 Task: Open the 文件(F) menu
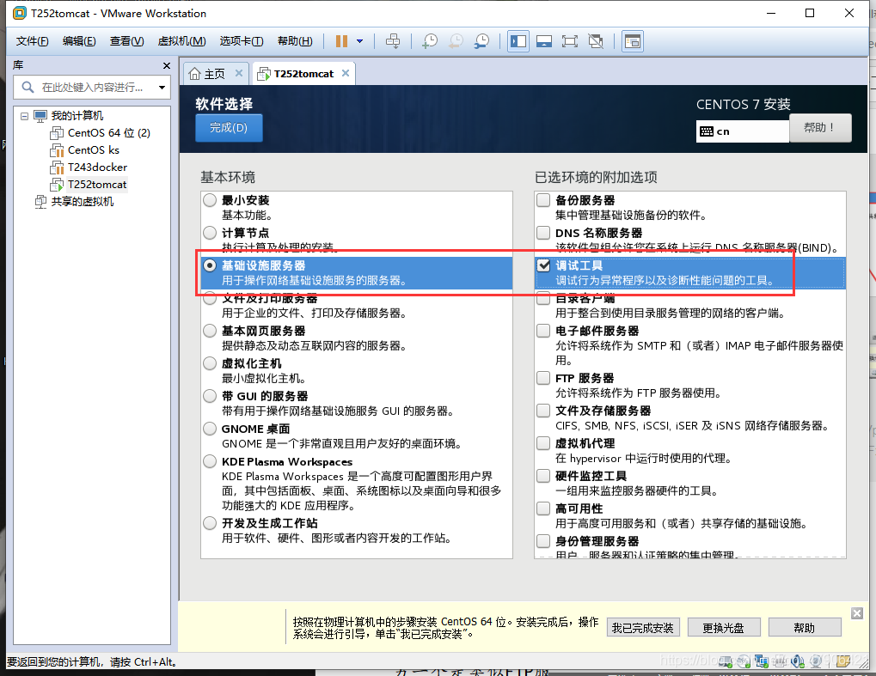[x=32, y=41]
